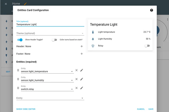Expand the Theme dropdown
169x112 pixels.
pyautogui.click(x=82, y=34)
